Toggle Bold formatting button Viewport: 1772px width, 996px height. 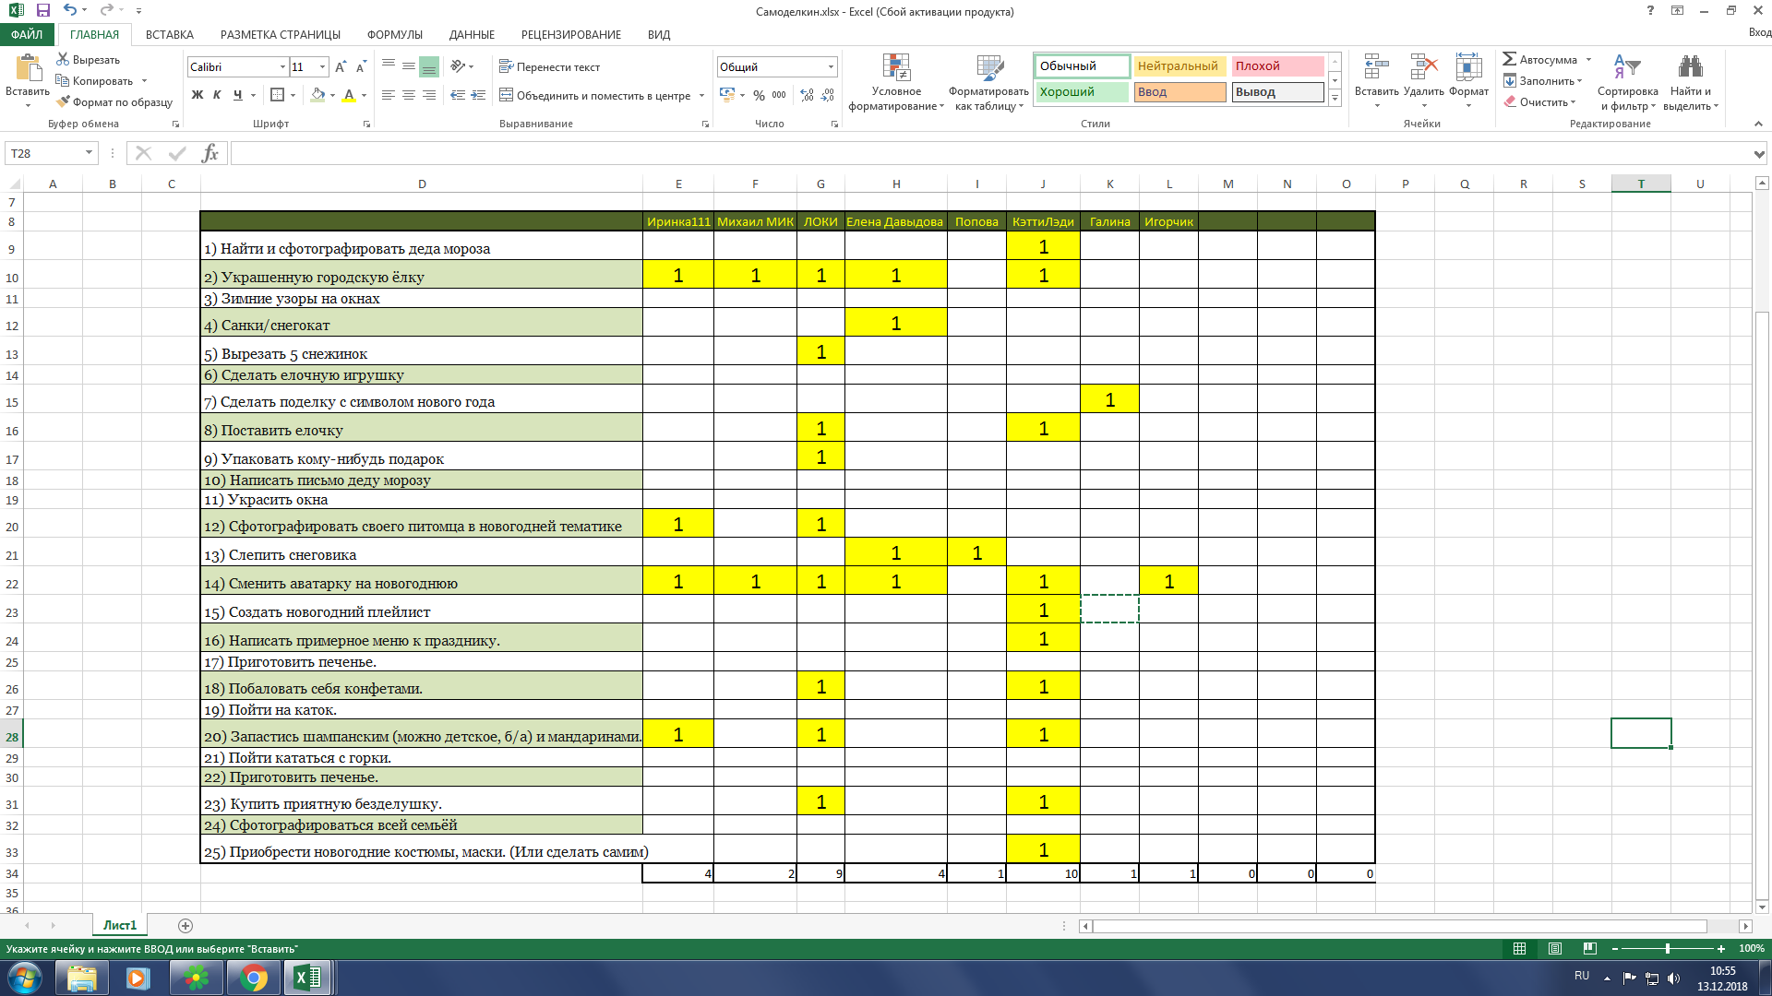pos(197,95)
